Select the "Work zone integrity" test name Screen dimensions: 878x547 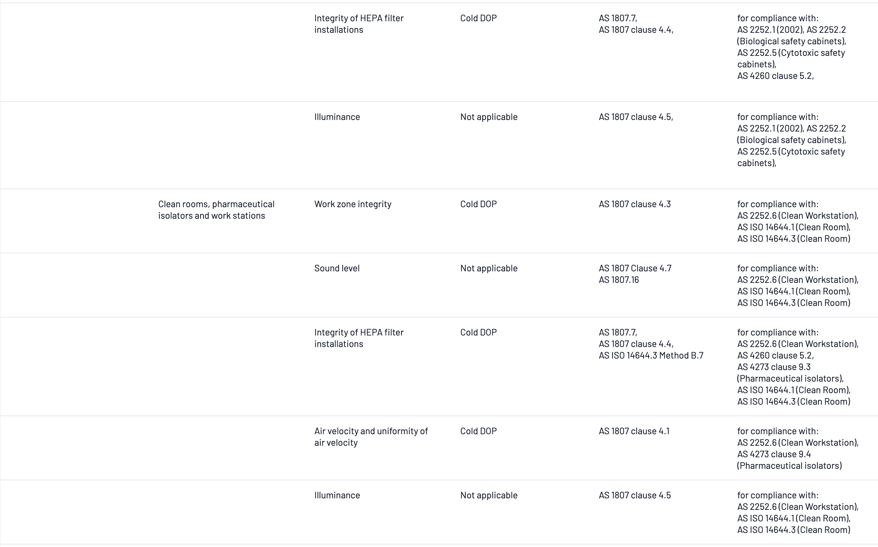click(353, 204)
